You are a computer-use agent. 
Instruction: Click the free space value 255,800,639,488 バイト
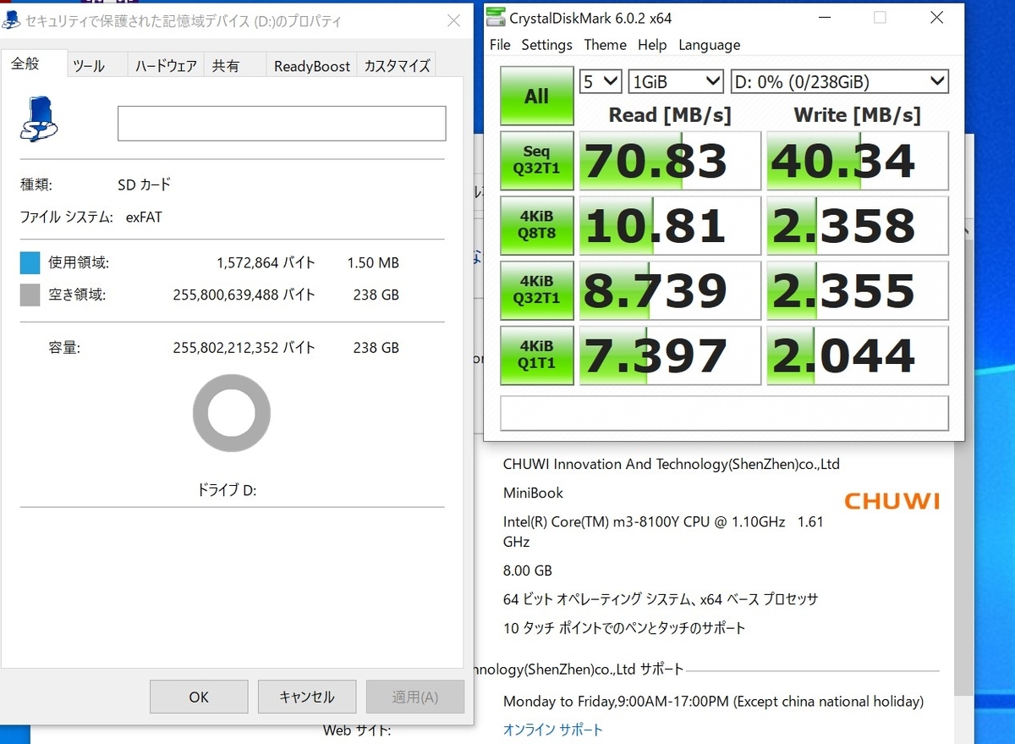(x=244, y=295)
